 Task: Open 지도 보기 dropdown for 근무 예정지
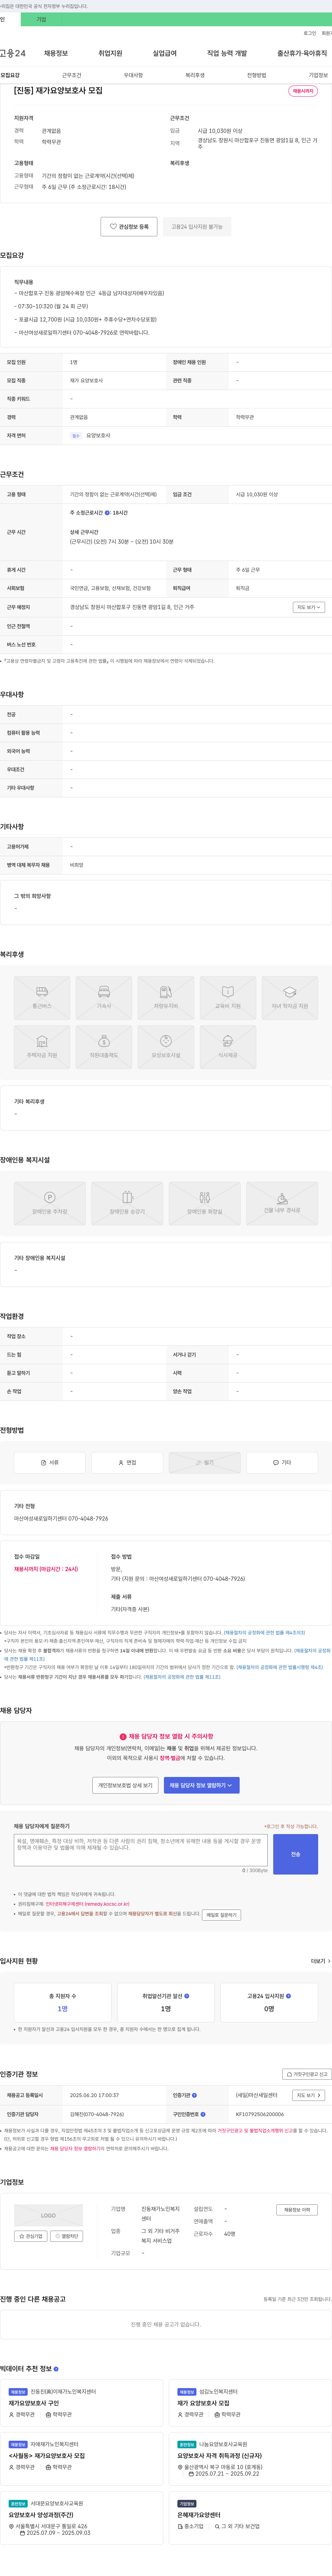[309, 607]
